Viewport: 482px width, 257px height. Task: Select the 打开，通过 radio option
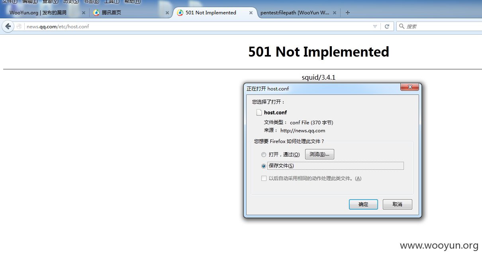264,155
